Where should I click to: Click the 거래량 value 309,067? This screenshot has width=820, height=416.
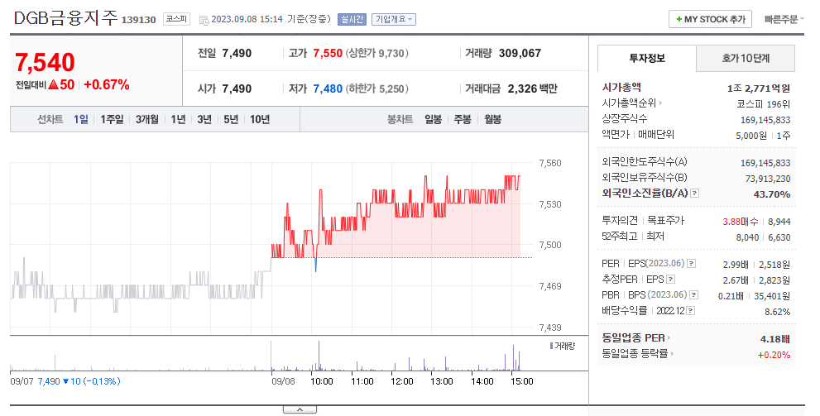520,53
